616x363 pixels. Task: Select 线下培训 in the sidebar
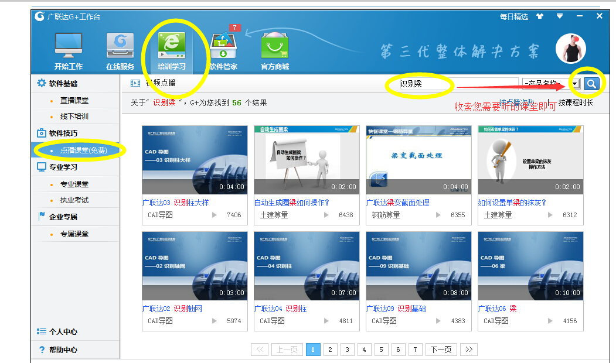click(x=74, y=116)
